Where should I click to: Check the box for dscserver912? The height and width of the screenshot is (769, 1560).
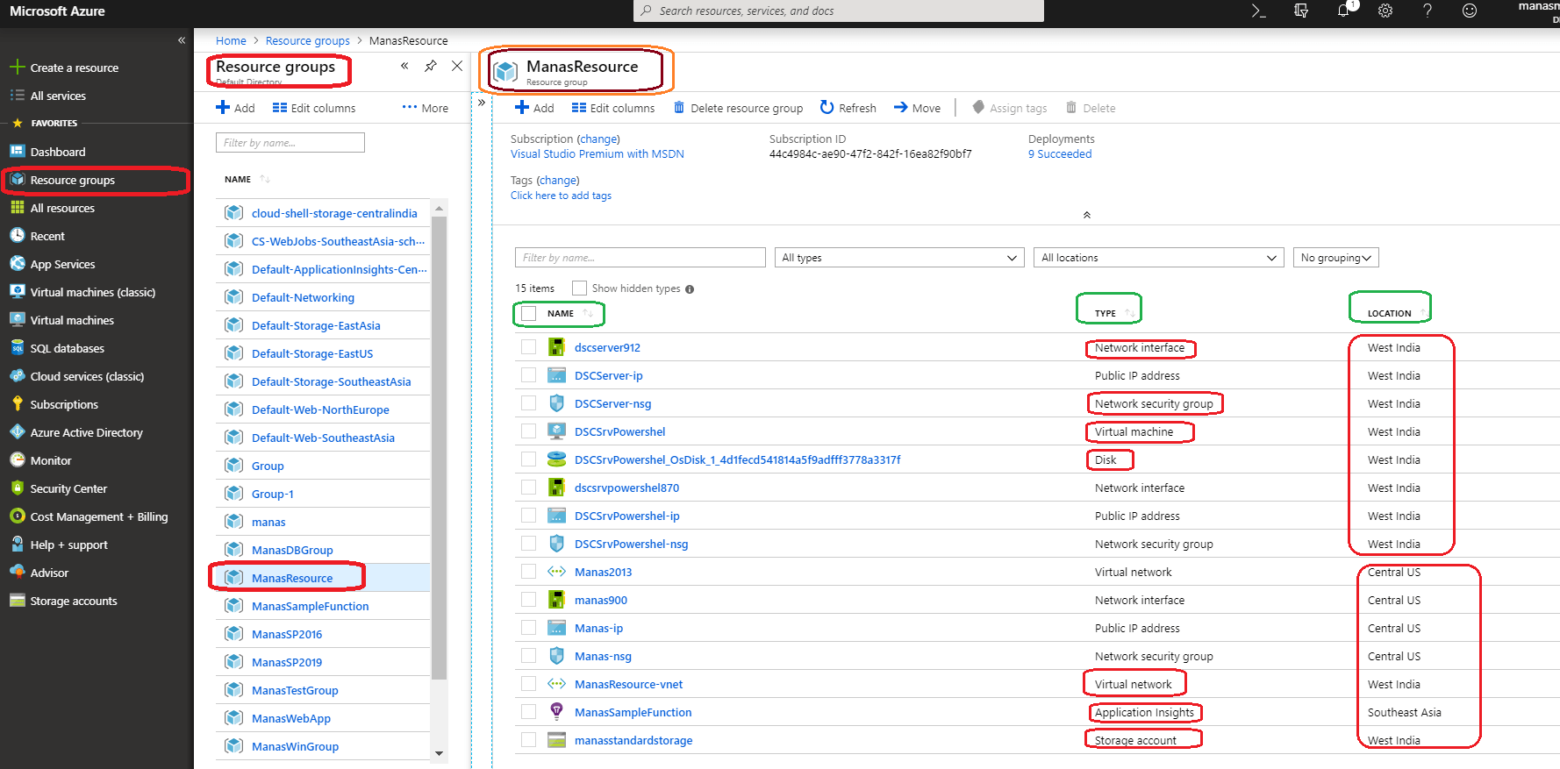528,347
